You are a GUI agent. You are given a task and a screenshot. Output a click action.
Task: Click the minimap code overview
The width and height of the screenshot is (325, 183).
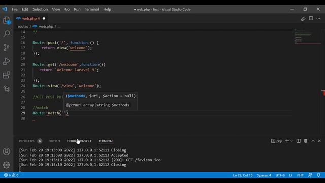[308, 37]
